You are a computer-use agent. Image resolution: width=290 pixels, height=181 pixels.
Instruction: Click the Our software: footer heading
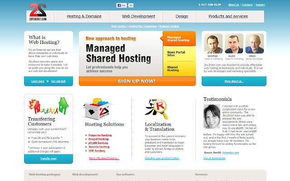[126, 175]
